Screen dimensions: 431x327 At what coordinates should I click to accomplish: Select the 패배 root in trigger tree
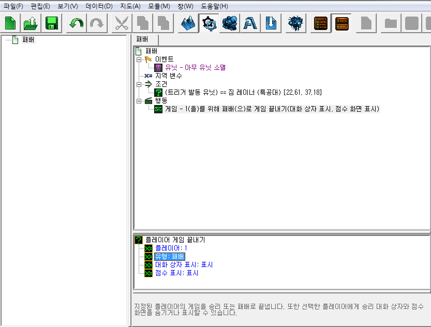151,51
